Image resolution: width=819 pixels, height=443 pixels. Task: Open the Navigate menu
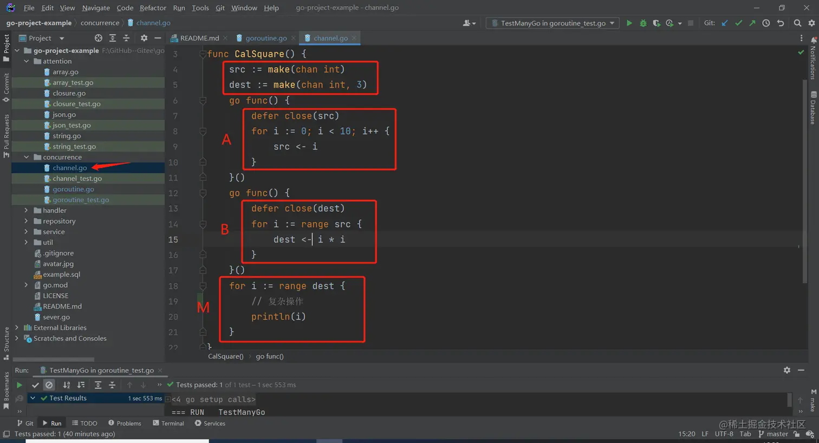96,8
